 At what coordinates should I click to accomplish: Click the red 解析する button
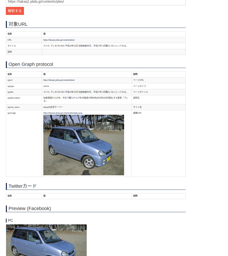click(15, 11)
